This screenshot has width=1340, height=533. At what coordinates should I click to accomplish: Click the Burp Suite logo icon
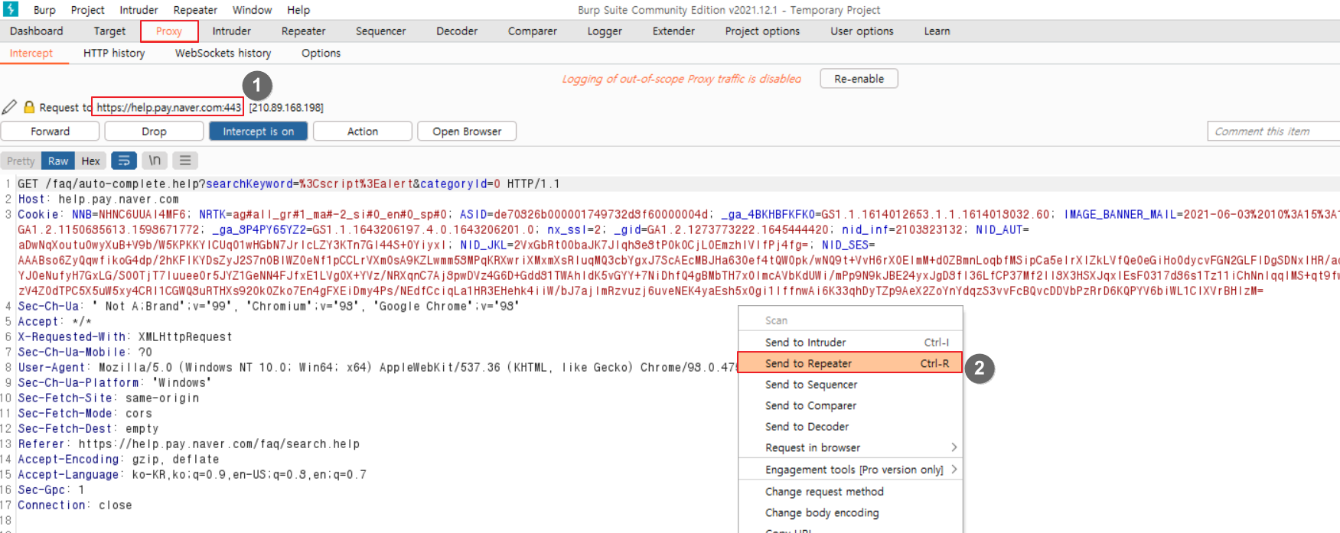(x=10, y=9)
